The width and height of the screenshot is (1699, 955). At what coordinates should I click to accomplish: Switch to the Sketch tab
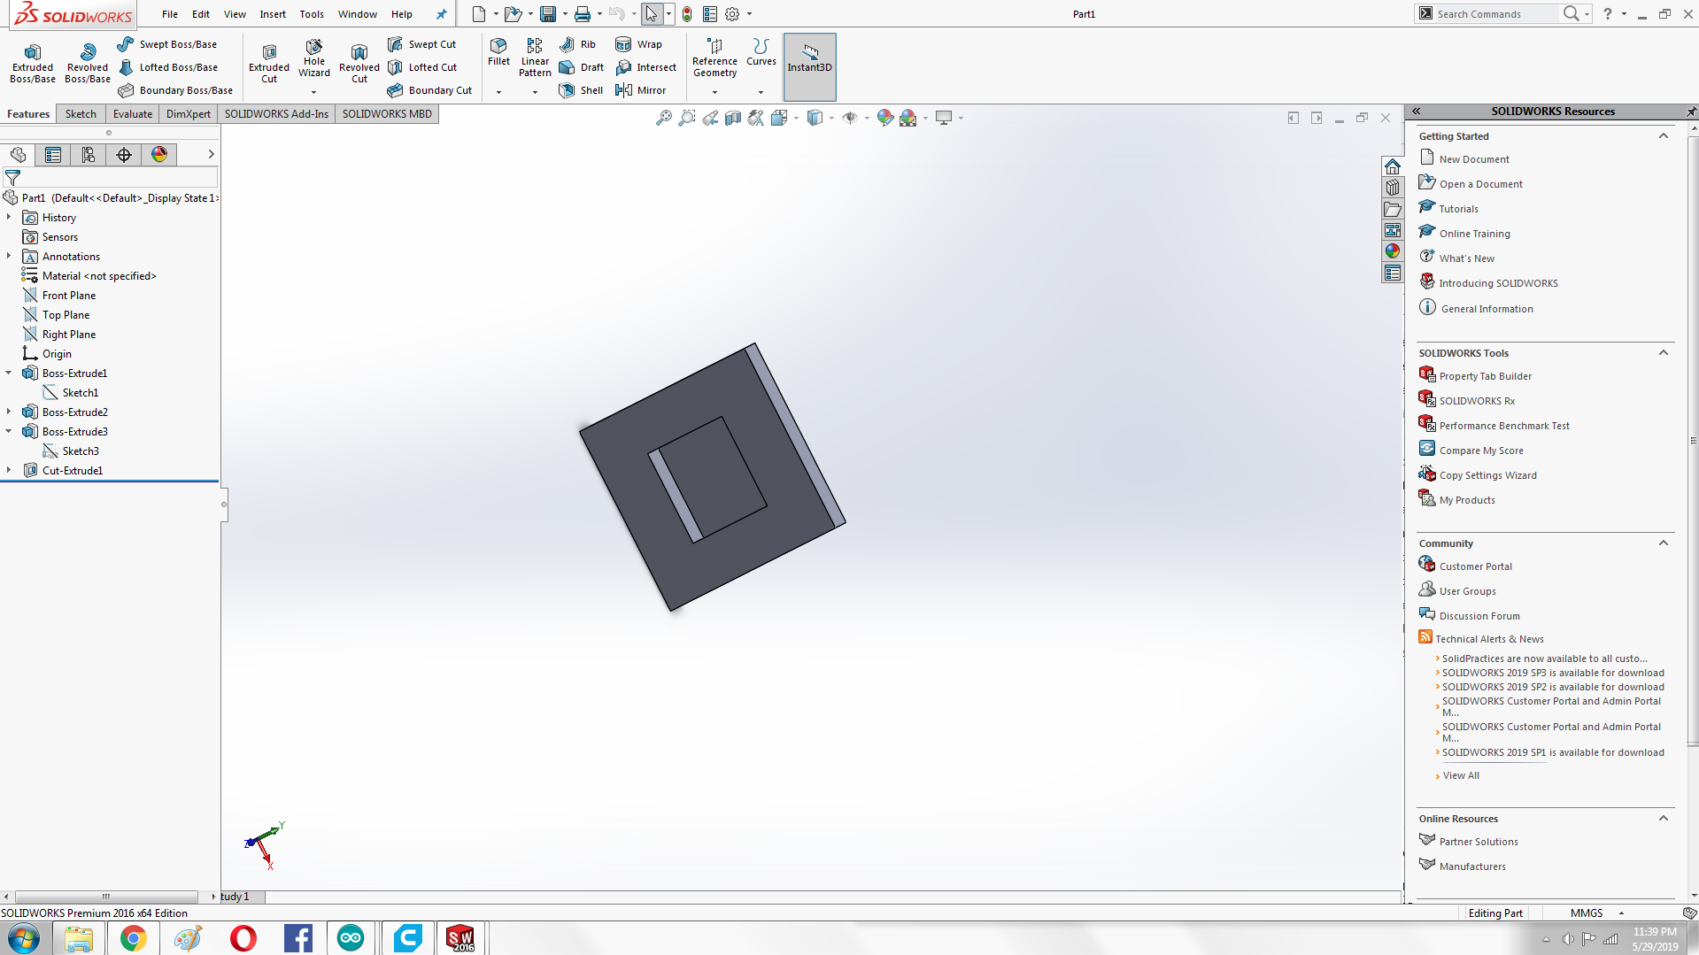point(81,114)
